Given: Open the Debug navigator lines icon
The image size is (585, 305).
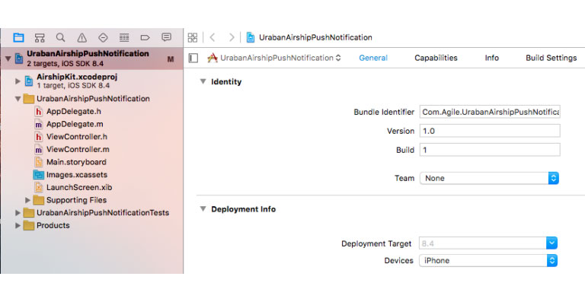Looking at the screenshot, I should 124,37.
